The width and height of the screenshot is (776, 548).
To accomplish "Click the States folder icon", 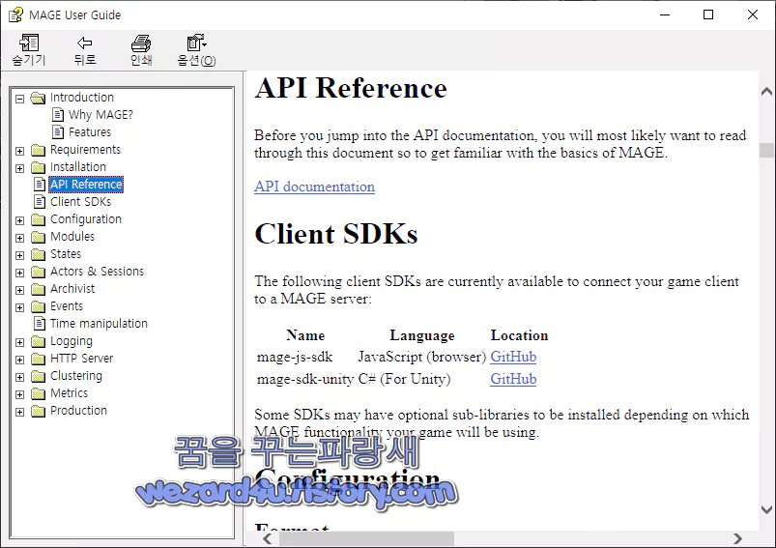I will click(38, 254).
